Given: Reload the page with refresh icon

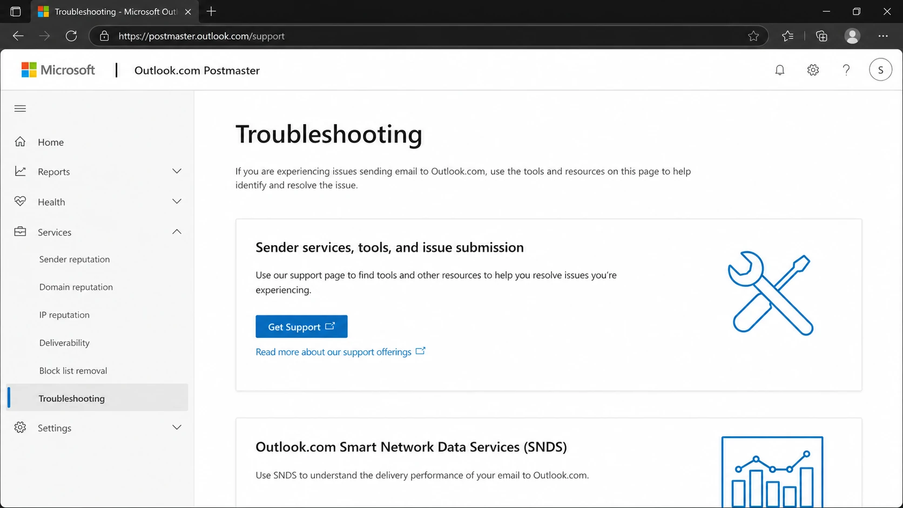Looking at the screenshot, I should 71,36.
